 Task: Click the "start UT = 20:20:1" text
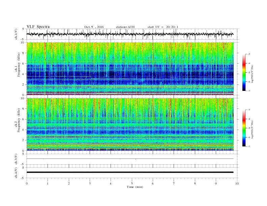pyautogui.click(x=163, y=27)
